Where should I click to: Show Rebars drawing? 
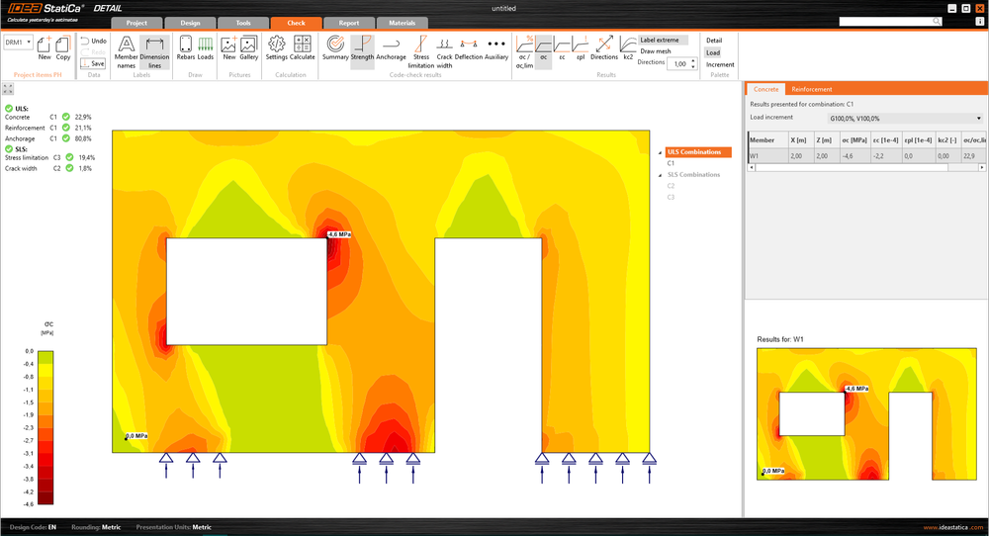point(186,47)
